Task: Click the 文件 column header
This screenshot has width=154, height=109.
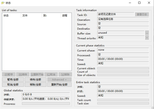Action: (31, 15)
